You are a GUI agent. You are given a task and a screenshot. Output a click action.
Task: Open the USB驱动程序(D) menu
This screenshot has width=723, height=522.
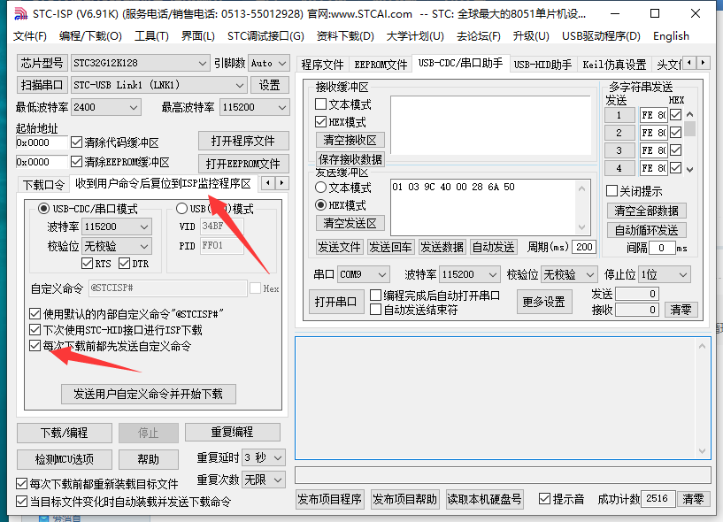(601, 36)
